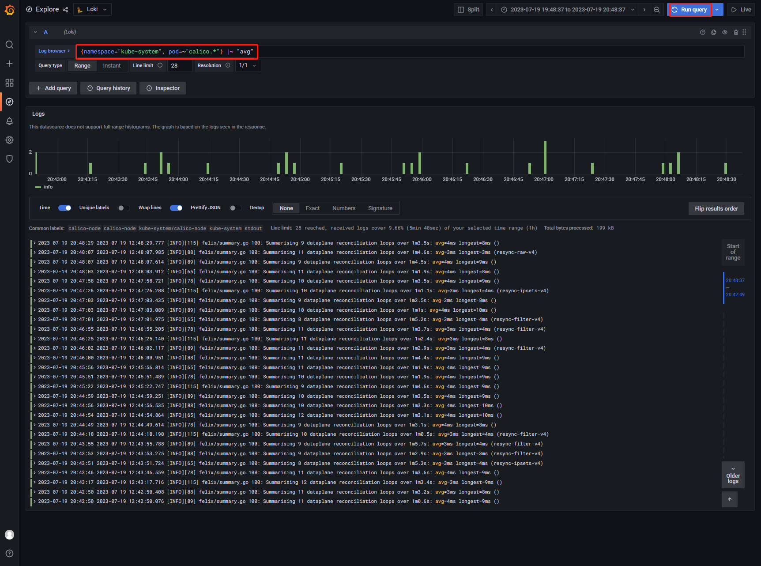Enable the Unique labels switch
This screenshot has height=566, width=761.
pyautogui.click(x=124, y=208)
